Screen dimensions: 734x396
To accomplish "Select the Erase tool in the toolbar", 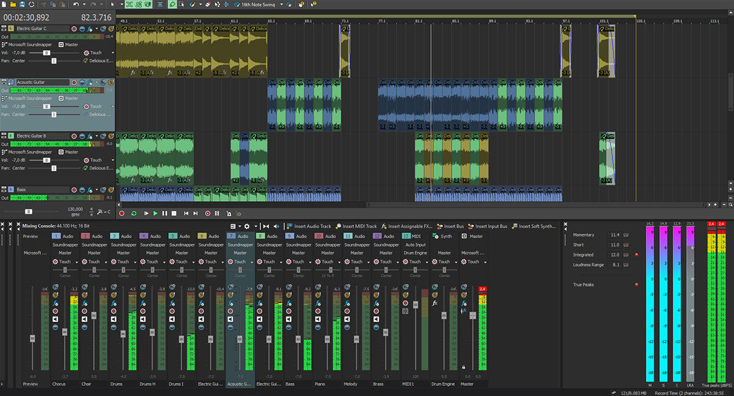I will click(x=207, y=4).
